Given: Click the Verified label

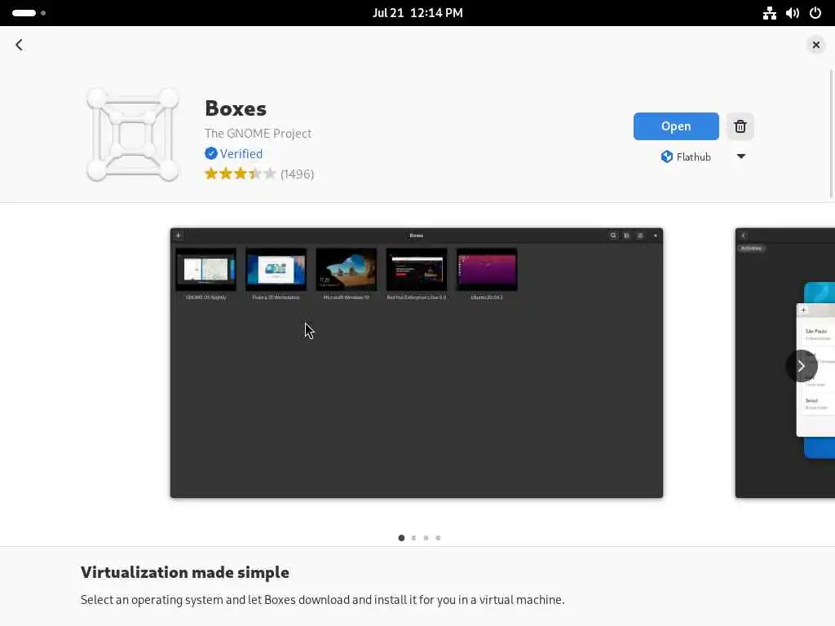Looking at the screenshot, I should 241,153.
